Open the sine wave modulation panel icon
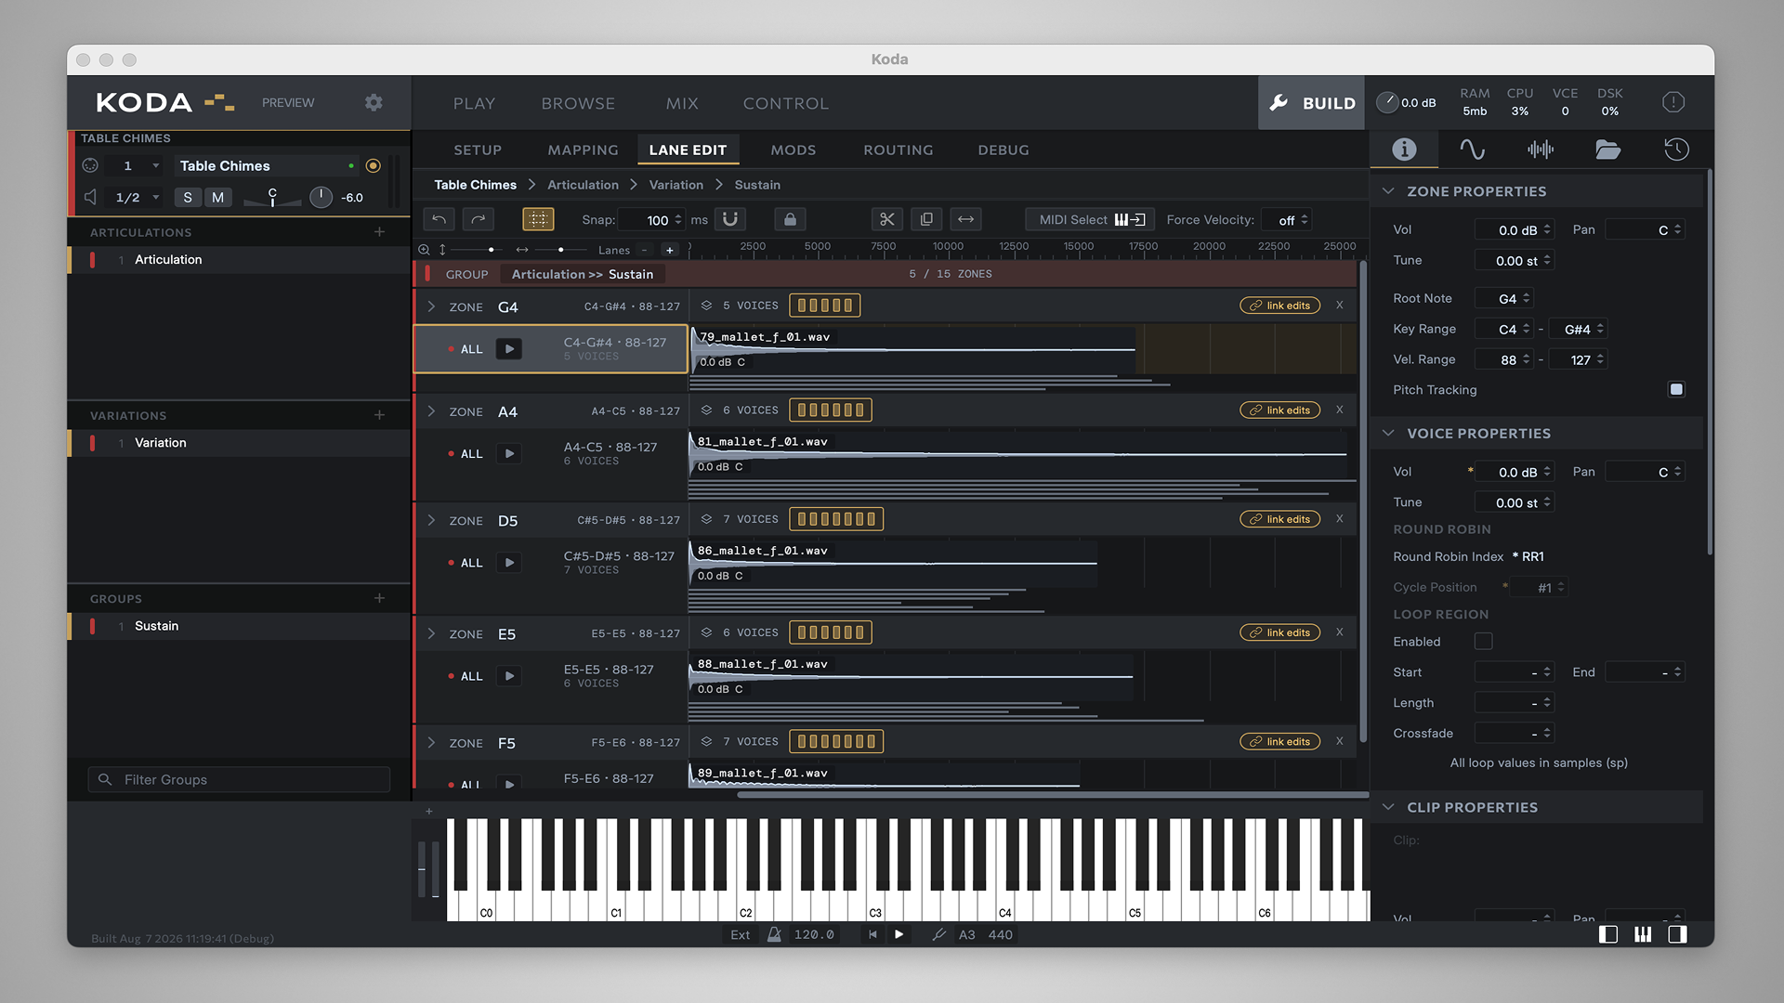 1472,149
